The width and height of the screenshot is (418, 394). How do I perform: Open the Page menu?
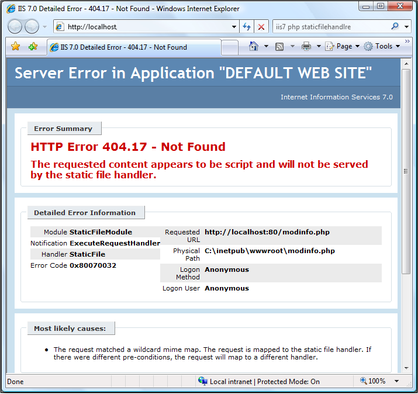[343, 46]
